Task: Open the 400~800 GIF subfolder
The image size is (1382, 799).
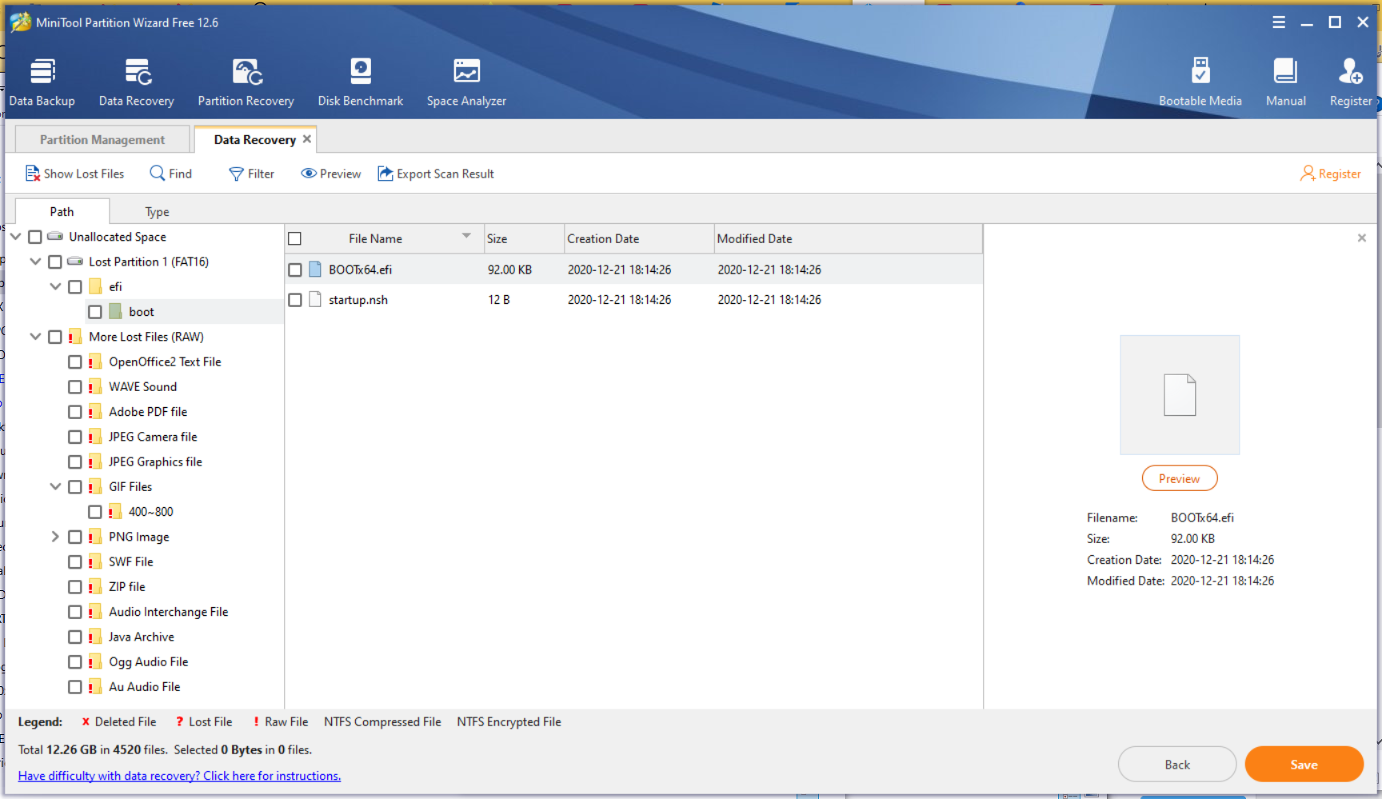Action: [x=150, y=512]
